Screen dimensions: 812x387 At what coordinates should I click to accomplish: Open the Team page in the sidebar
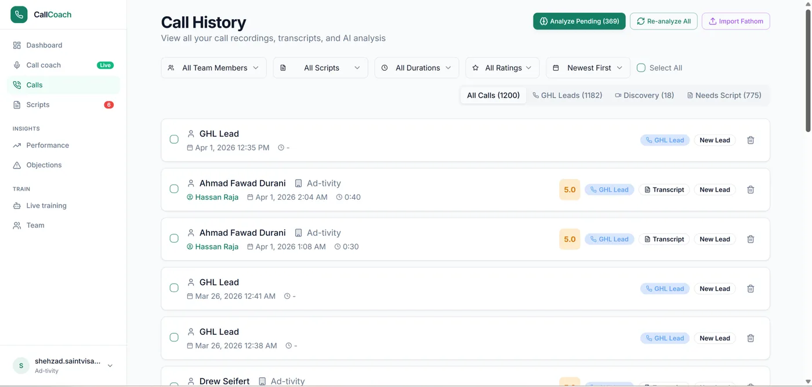(63, 225)
